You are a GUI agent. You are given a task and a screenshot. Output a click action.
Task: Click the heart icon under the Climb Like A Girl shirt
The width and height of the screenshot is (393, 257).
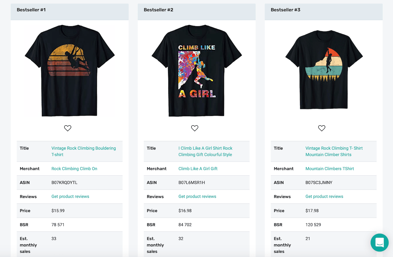click(x=195, y=128)
